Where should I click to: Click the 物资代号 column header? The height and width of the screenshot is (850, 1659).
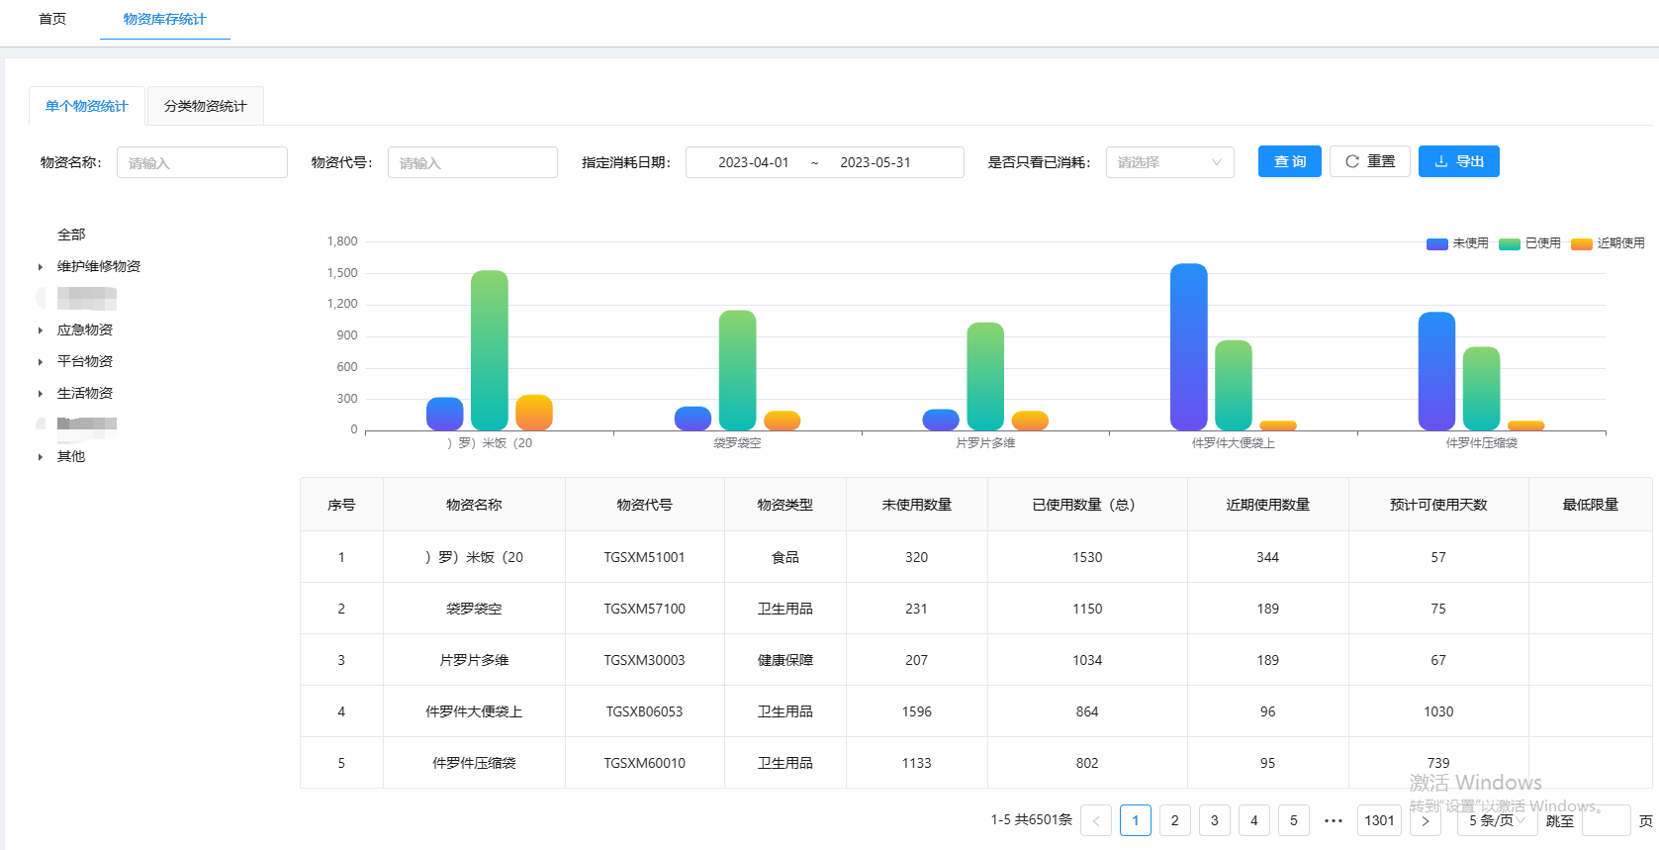(x=645, y=505)
